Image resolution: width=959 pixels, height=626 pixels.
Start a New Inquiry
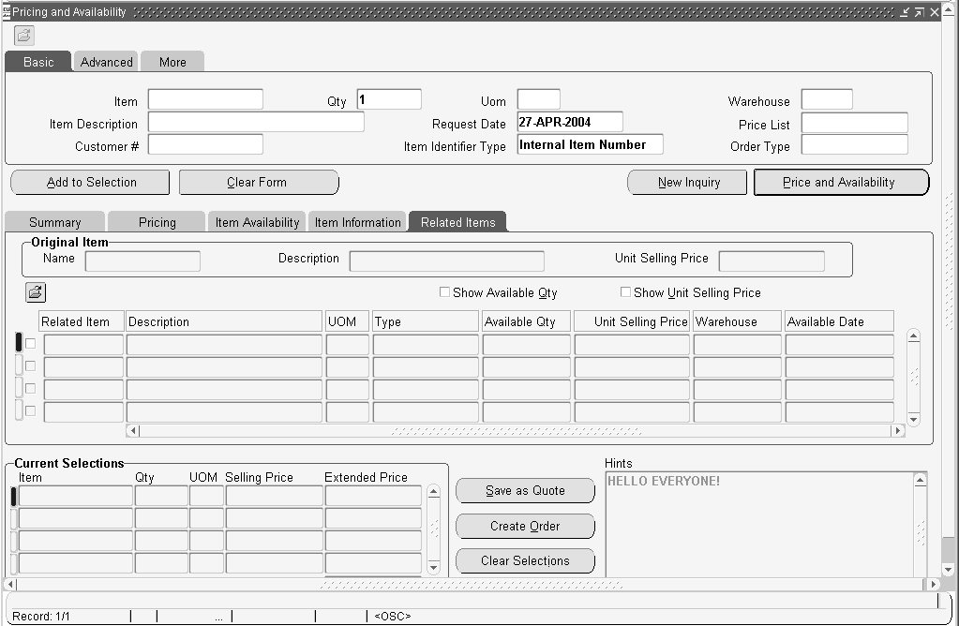687,182
